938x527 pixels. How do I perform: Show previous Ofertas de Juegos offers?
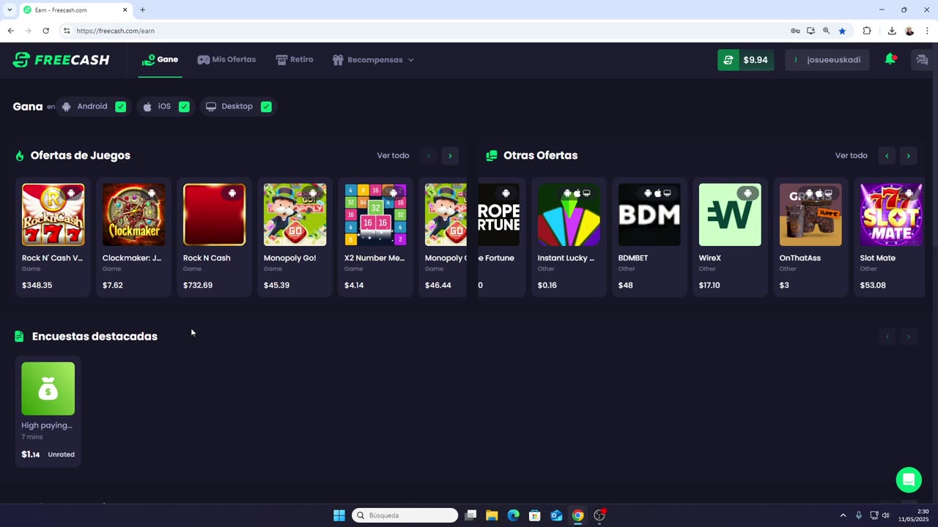pos(429,155)
